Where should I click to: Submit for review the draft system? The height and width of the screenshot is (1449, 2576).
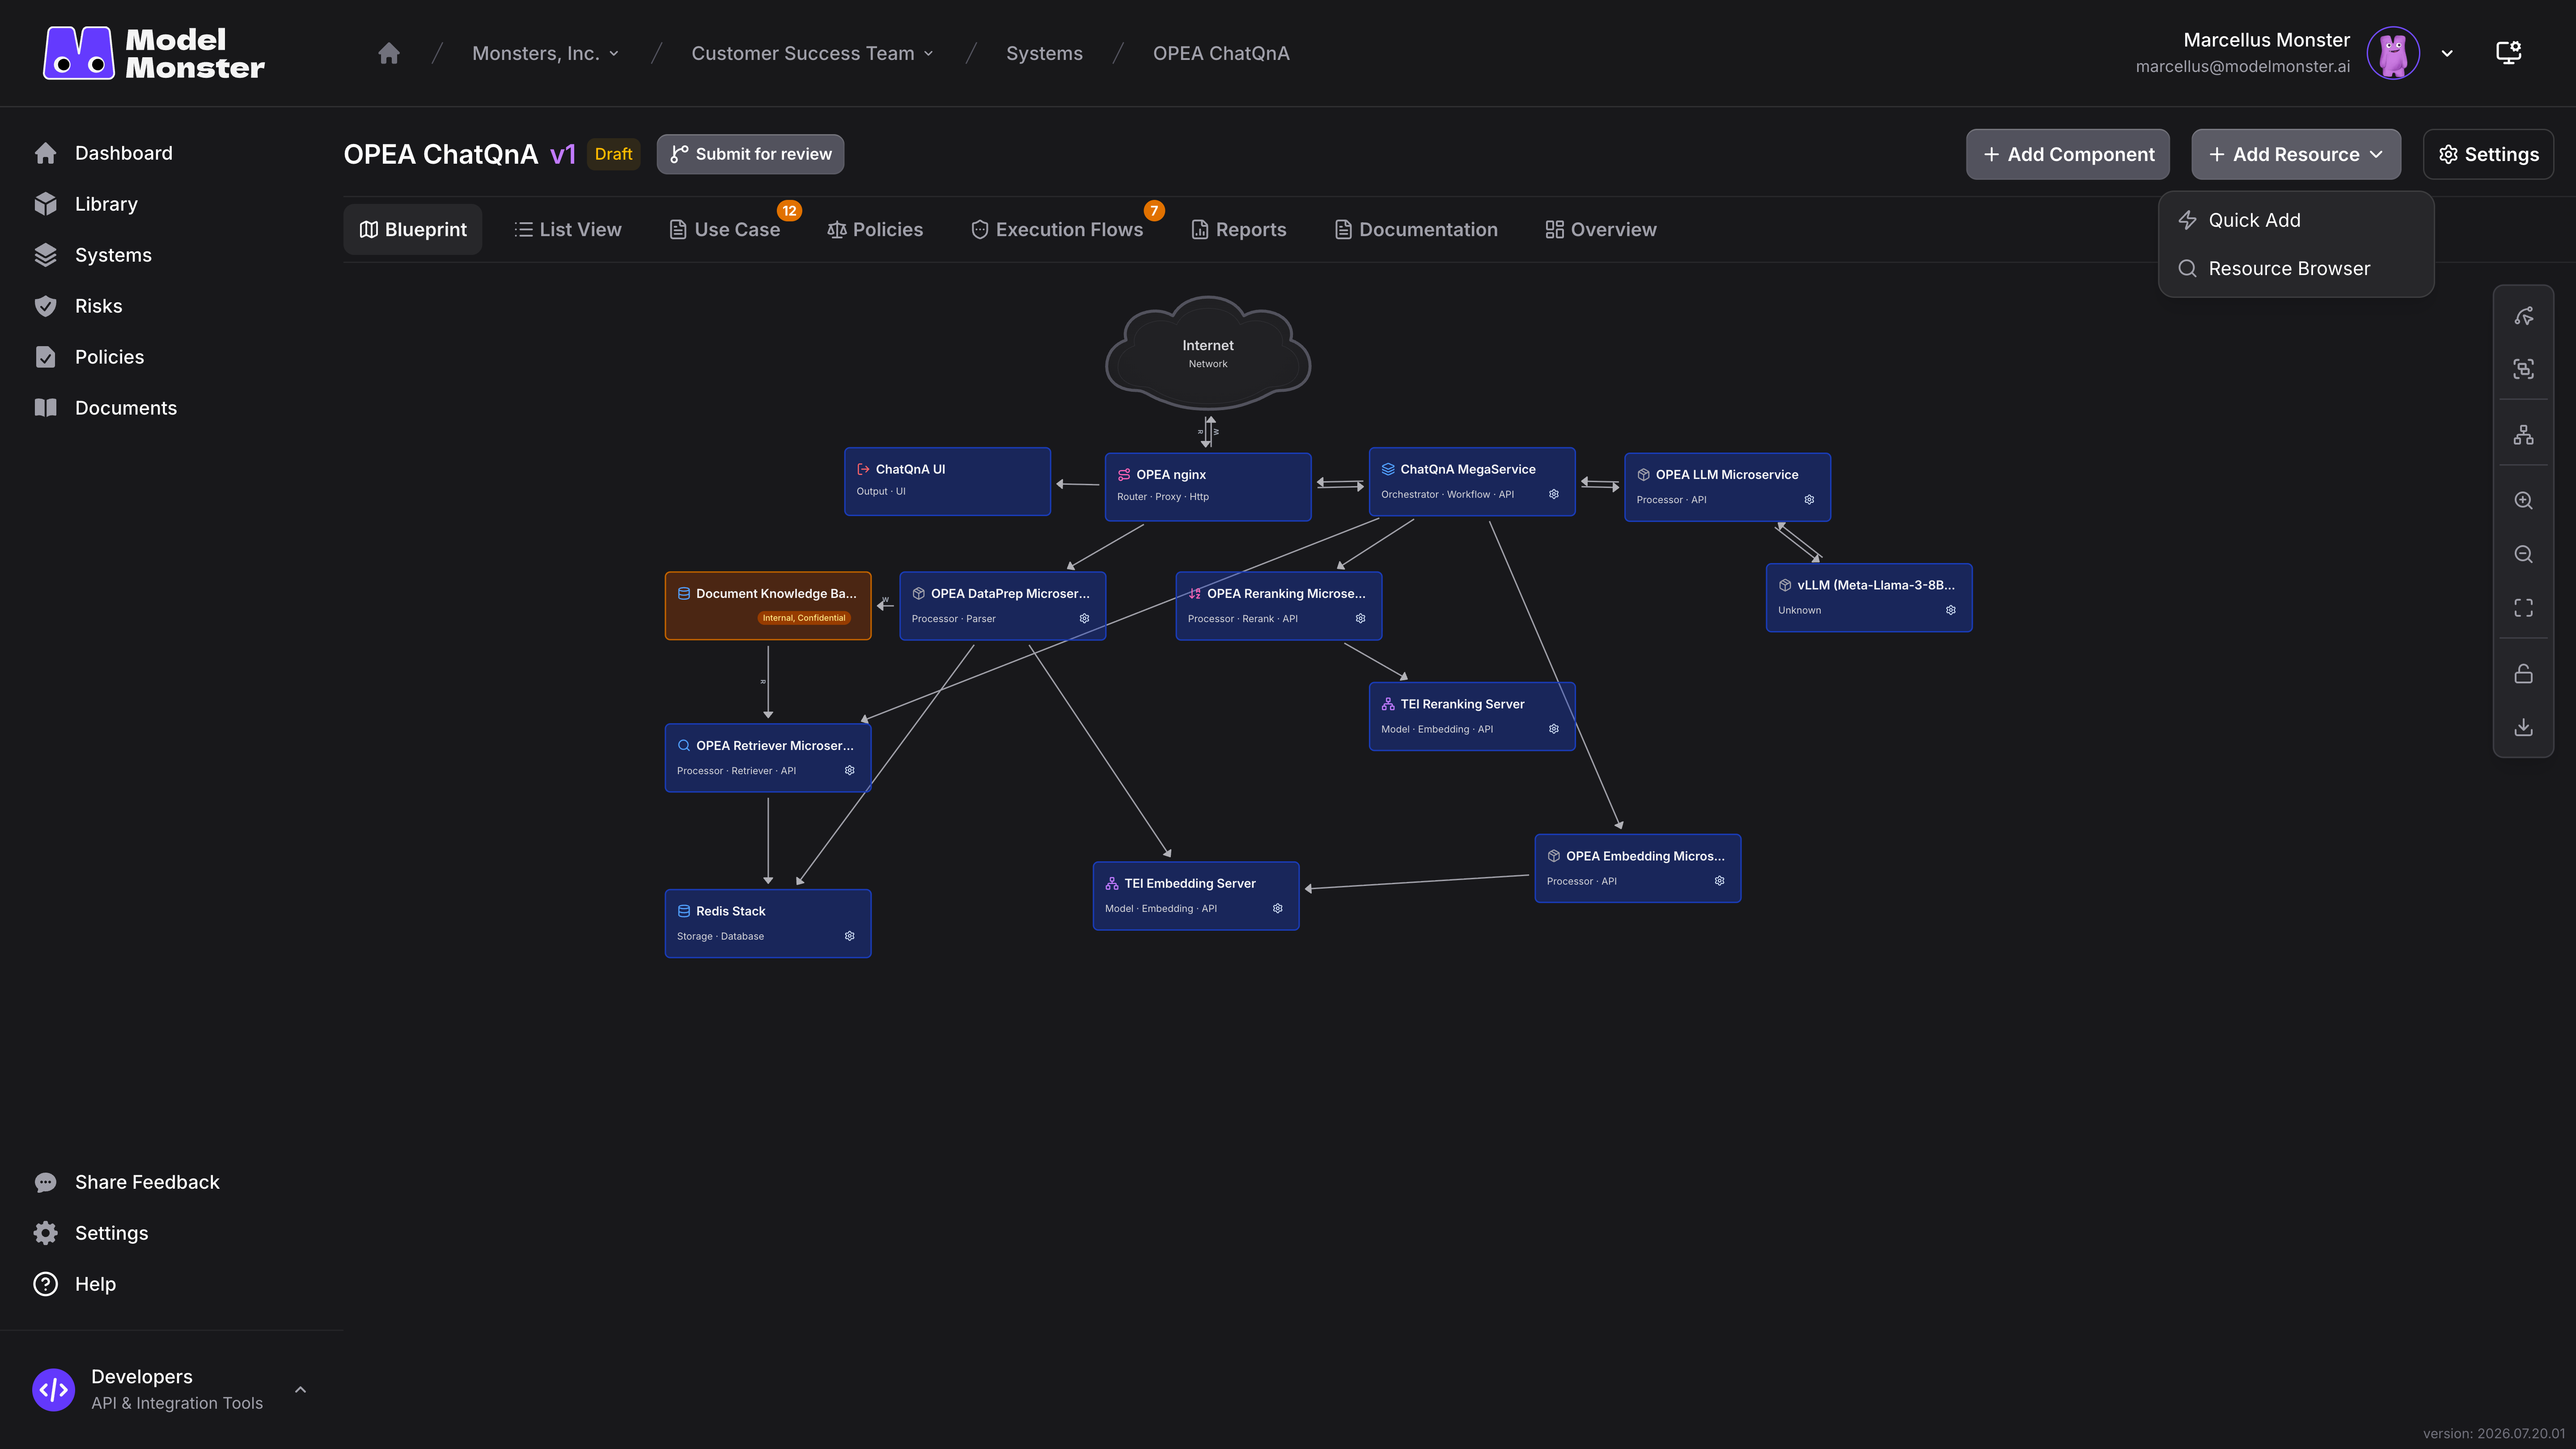(x=750, y=154)
